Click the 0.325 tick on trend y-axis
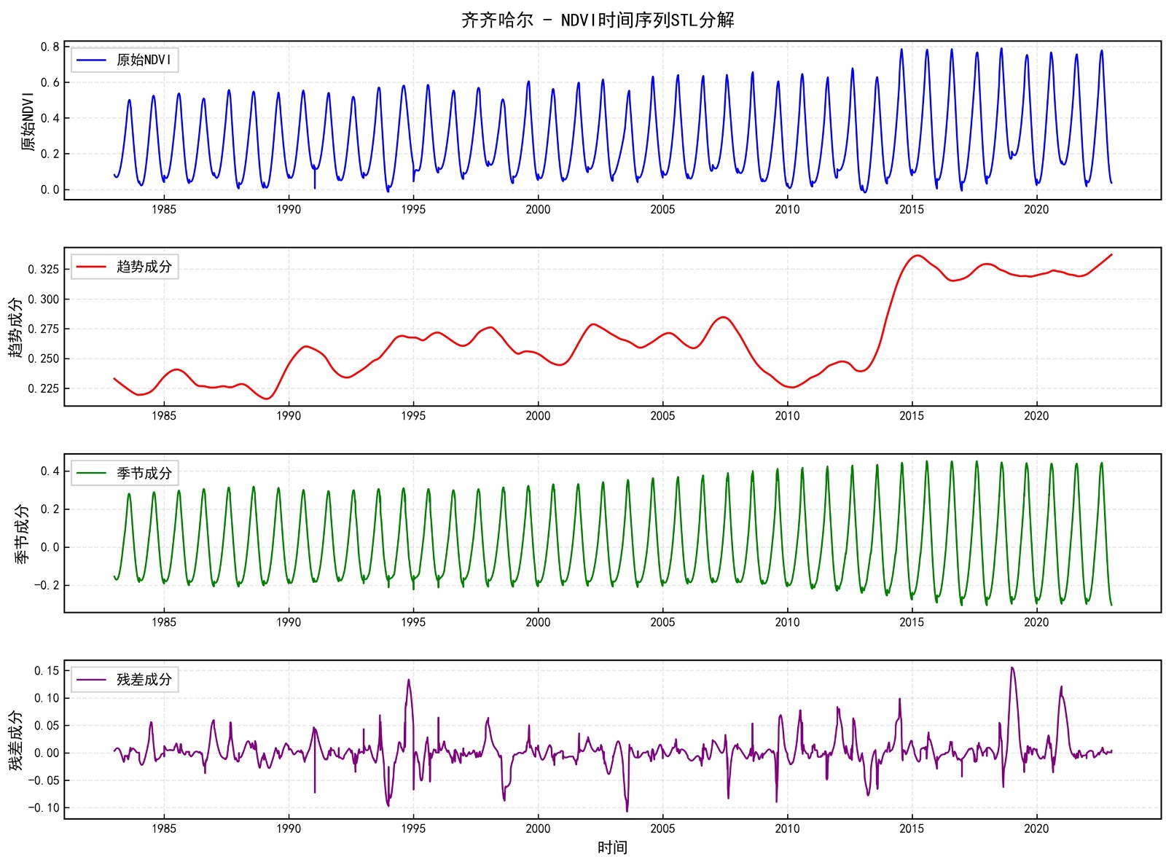 coord(44,270)
